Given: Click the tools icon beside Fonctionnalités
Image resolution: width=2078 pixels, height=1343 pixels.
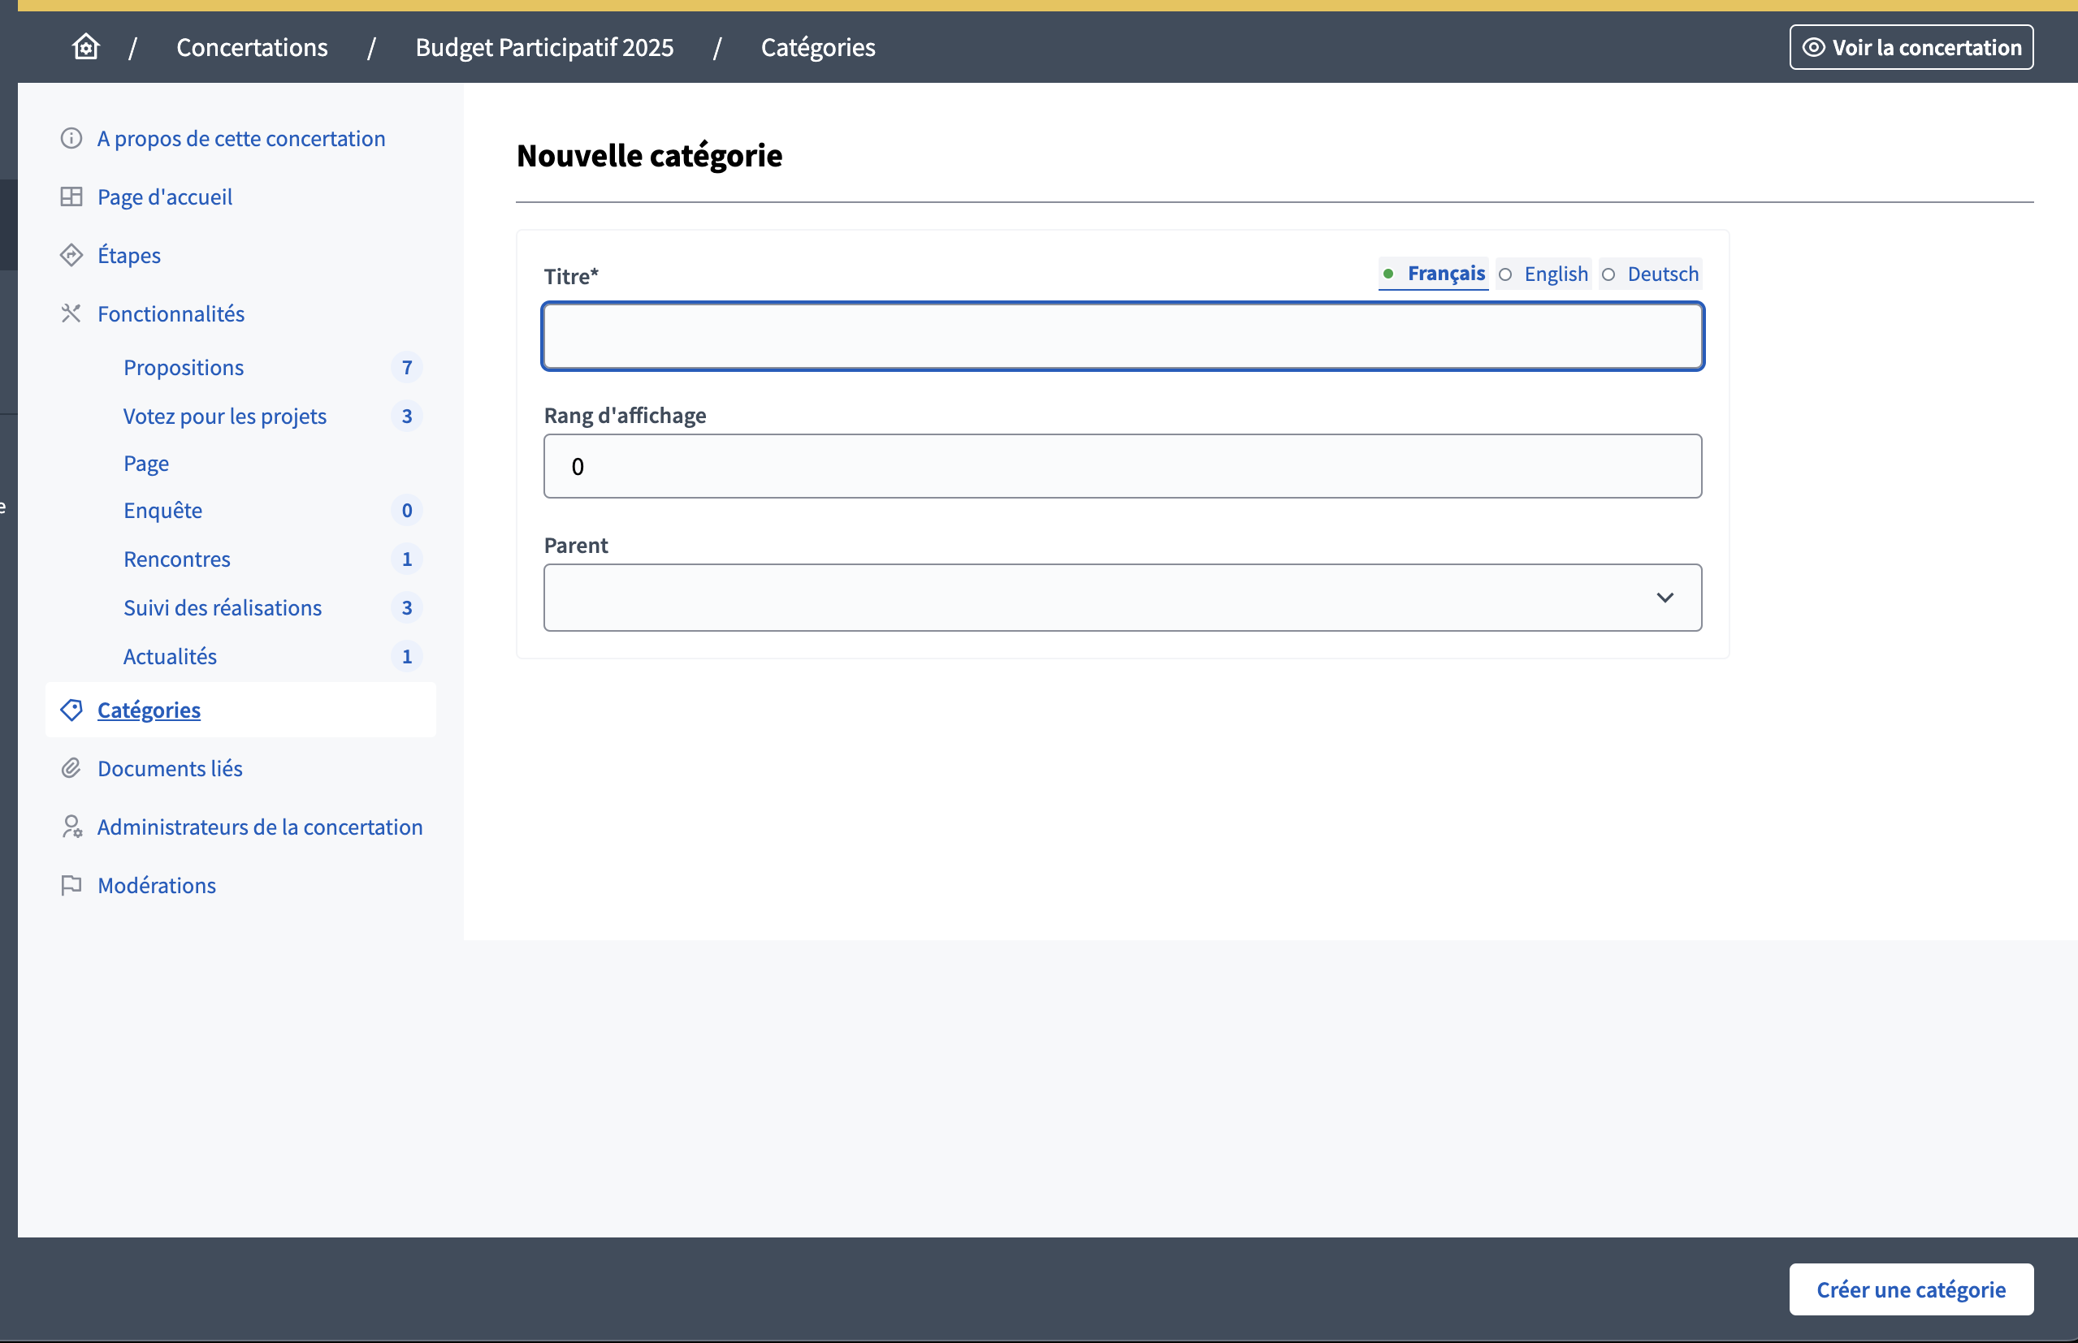Looking at the screenshot, I should [71, 314].
